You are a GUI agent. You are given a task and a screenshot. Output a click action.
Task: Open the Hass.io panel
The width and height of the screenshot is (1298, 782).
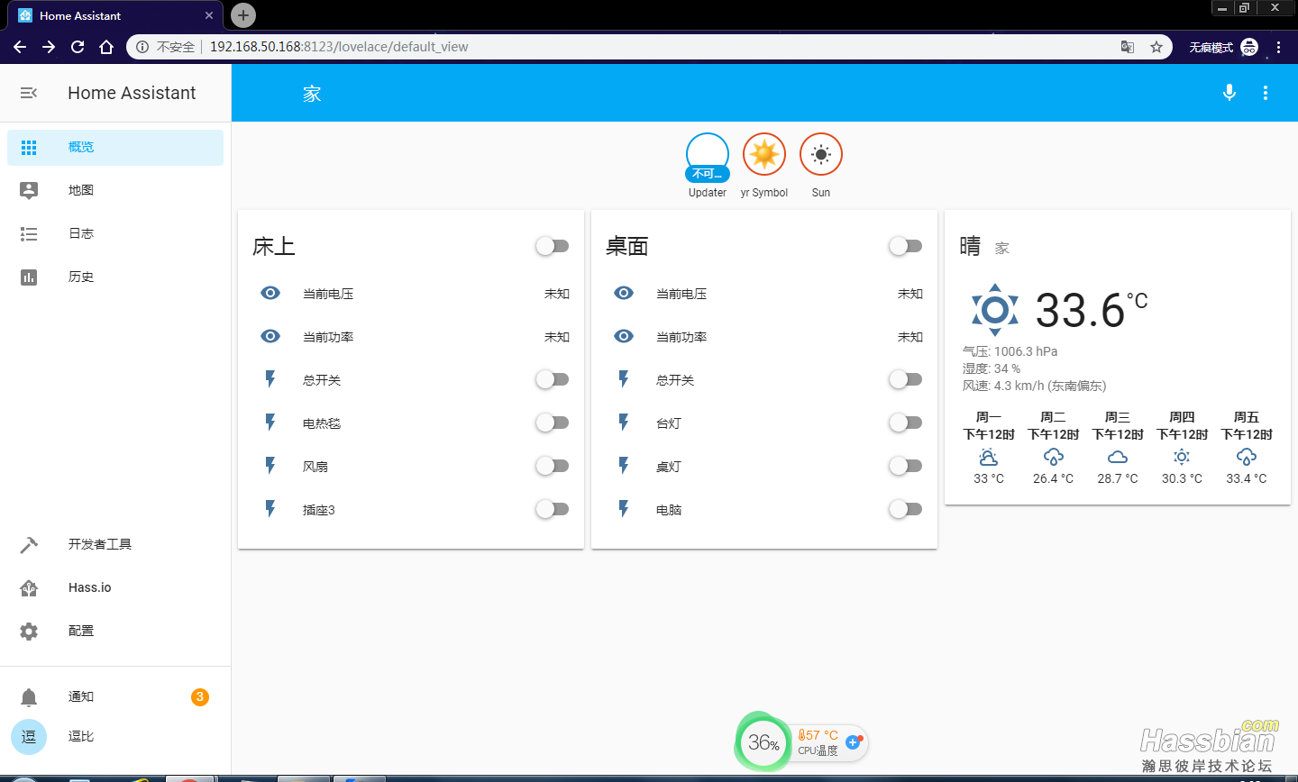[x=115, y=587]
